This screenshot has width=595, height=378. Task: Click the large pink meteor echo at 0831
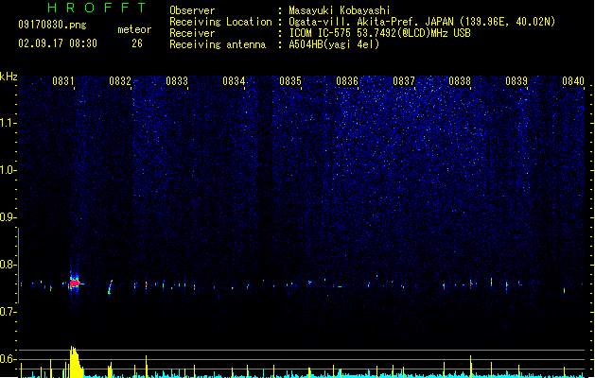pyautogui.click(x=75, y=283)
